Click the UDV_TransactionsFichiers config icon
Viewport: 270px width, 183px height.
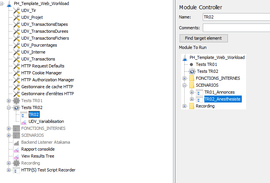click(16, 38)
